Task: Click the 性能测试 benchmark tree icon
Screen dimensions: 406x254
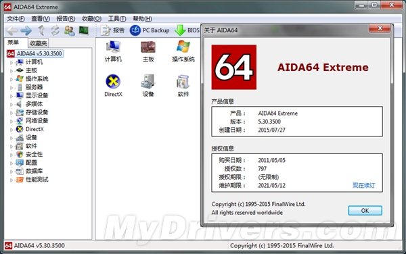Action: click(x=20, y=179)
